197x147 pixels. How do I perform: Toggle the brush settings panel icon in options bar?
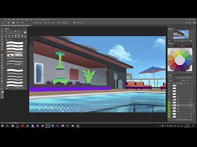click(13, 23)
